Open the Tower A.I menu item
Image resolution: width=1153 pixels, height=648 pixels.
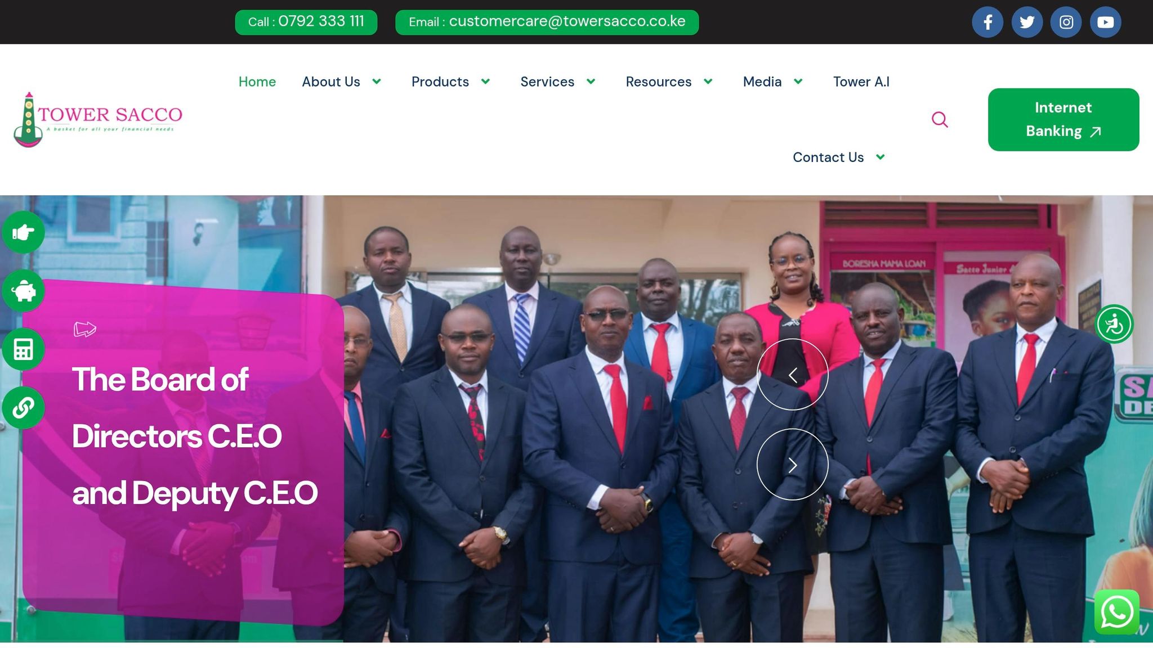(x=861, y=82)
